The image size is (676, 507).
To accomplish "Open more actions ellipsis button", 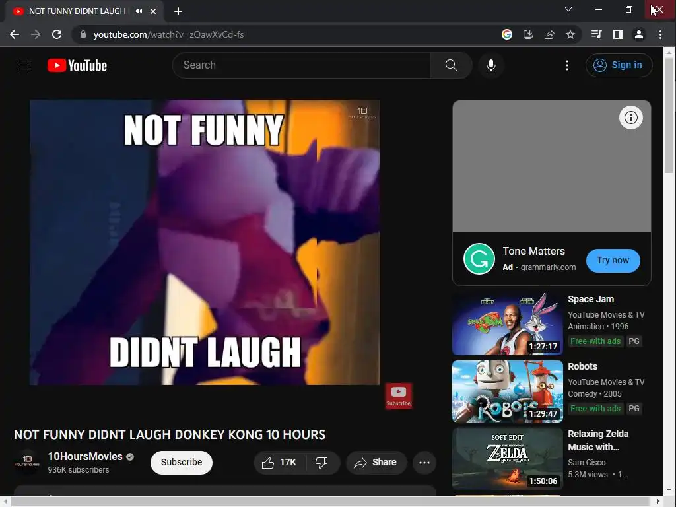I will [424, 463].
